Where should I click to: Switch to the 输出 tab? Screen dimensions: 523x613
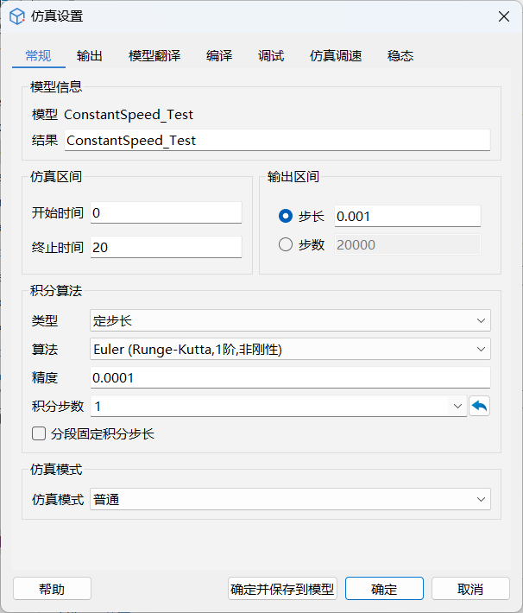click(x=90, y=56)
